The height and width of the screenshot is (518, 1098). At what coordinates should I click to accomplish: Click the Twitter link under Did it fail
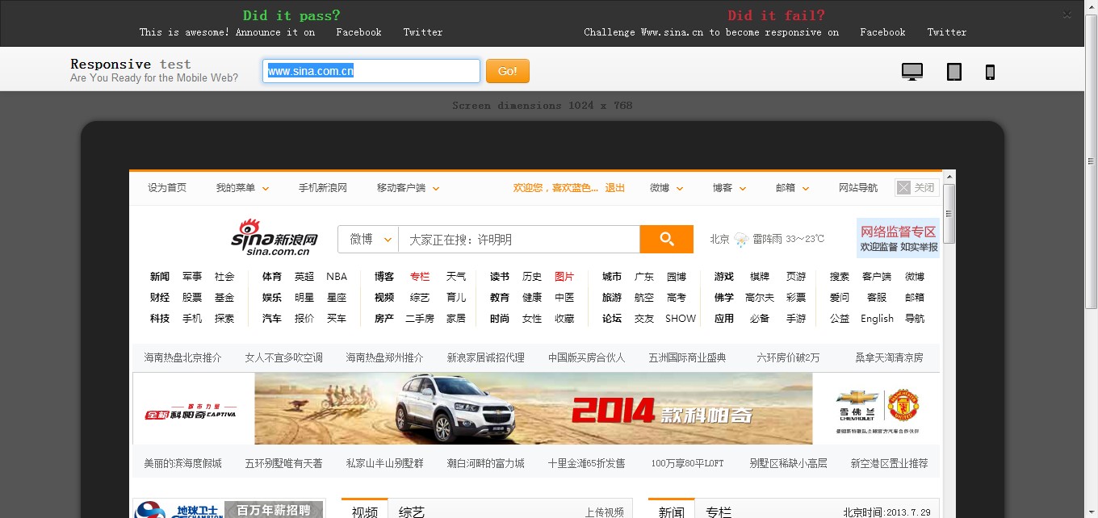coord(947,32)
